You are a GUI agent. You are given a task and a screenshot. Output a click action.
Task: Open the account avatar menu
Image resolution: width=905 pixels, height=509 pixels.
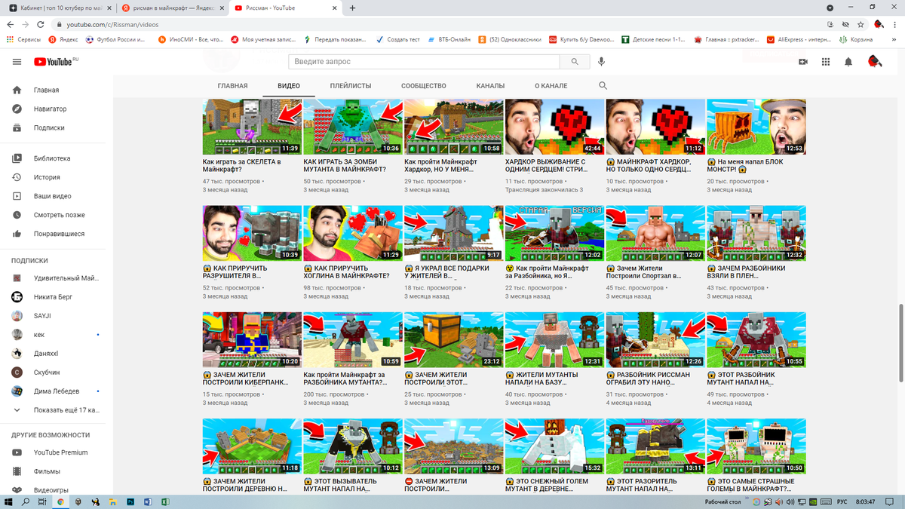click(x=875, y=62)
